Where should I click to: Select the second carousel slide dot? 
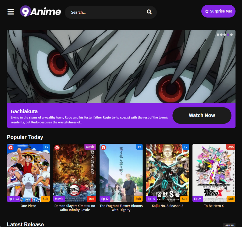(221, 35)
